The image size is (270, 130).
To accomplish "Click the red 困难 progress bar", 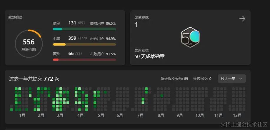I will [84, 60].
